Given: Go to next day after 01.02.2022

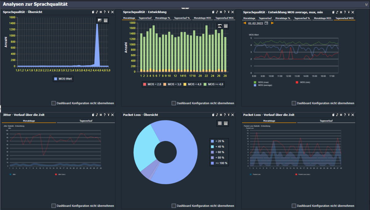Looking at the screenshot, I should [272, 23].
